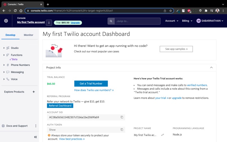Image resolution: width=227 pixels, height=142 pixels.
Task: Expand the Voice section chevron
Action: [x=4, y=79]
